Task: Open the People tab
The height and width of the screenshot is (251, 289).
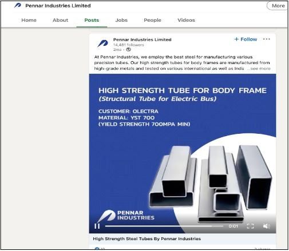Action: [152, 20]
